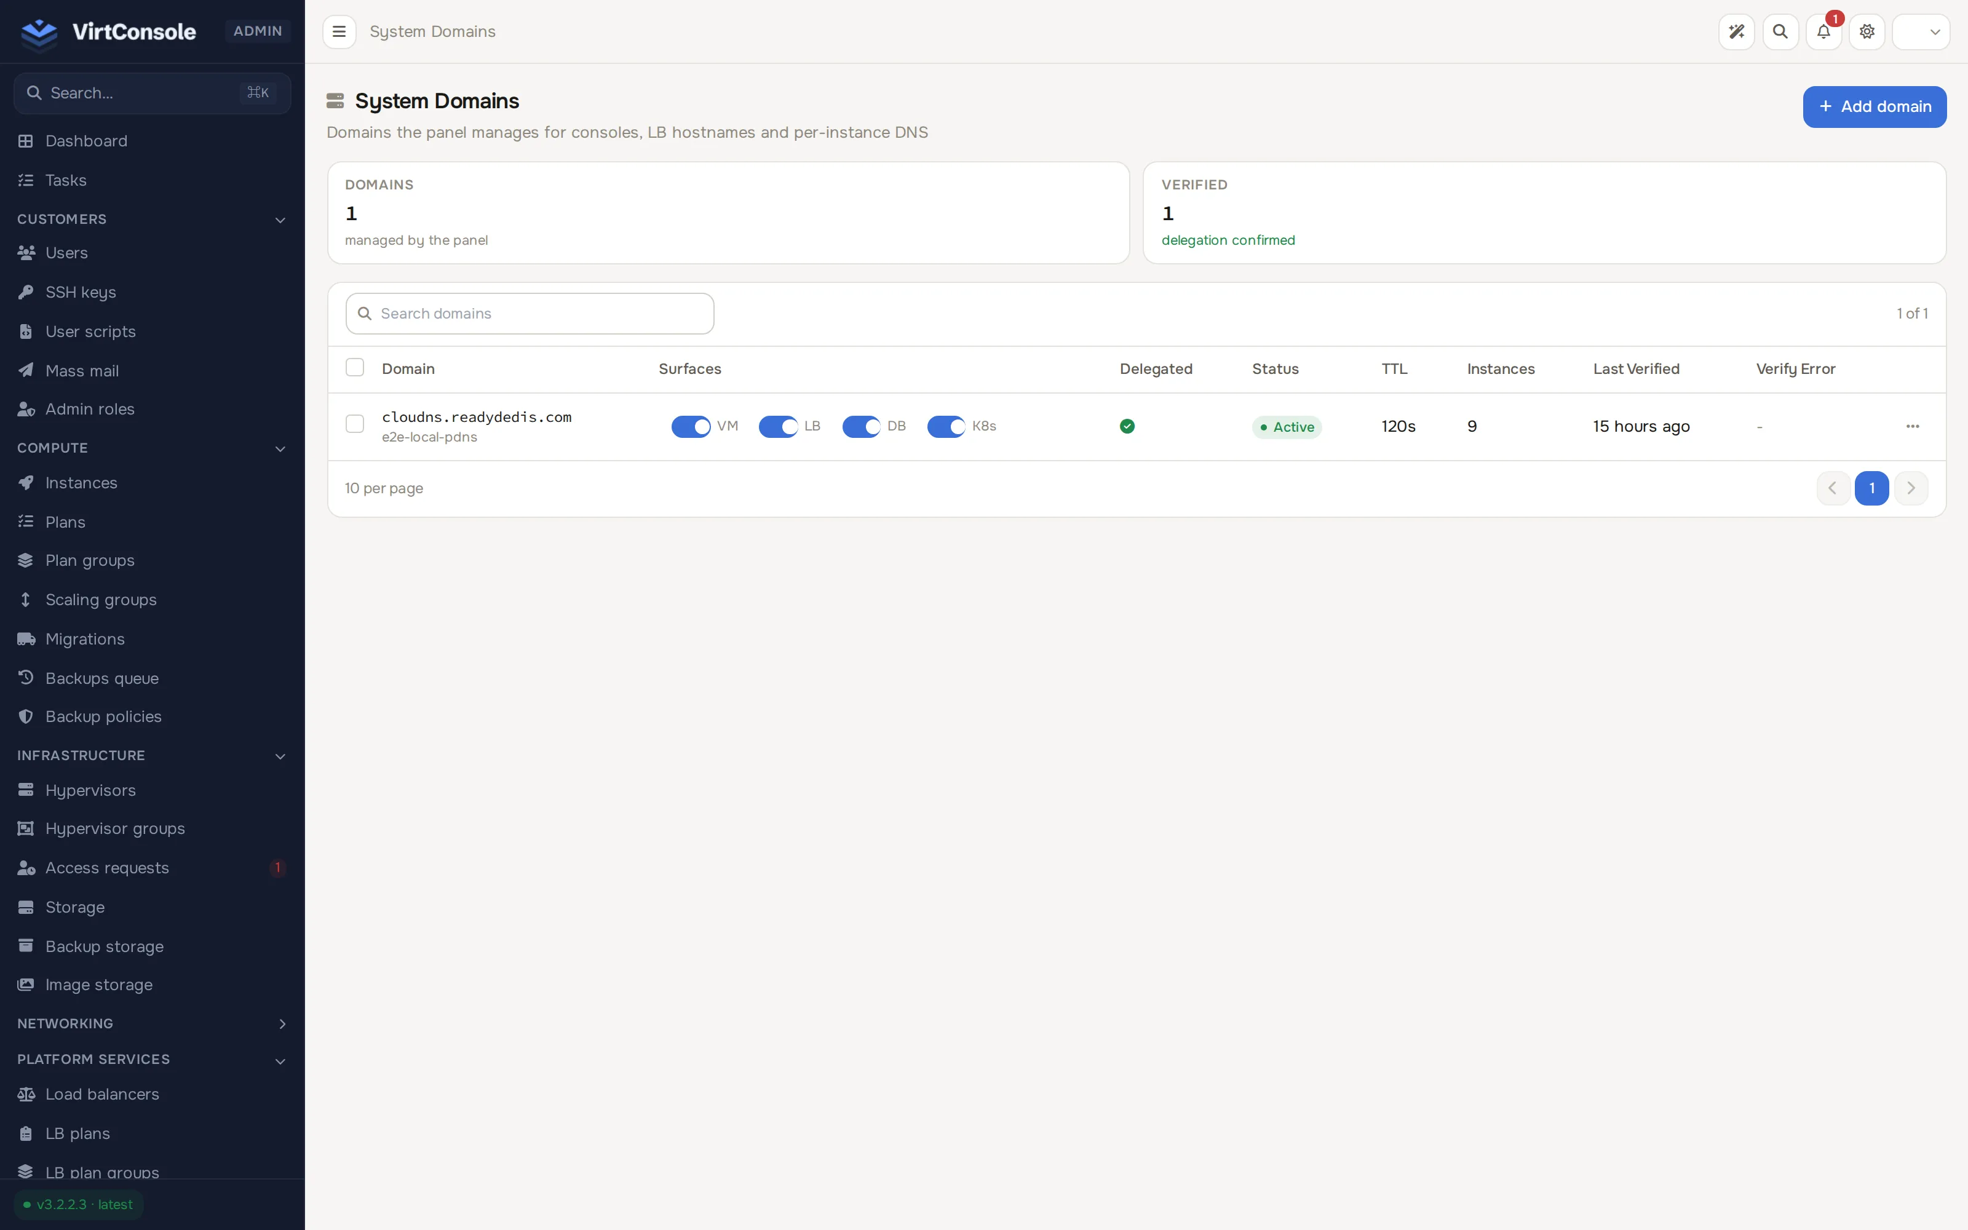The width and height of the screenshot is (1968, 1230).
Task: Go to previous page arrow
Action: coord(1833,488)
